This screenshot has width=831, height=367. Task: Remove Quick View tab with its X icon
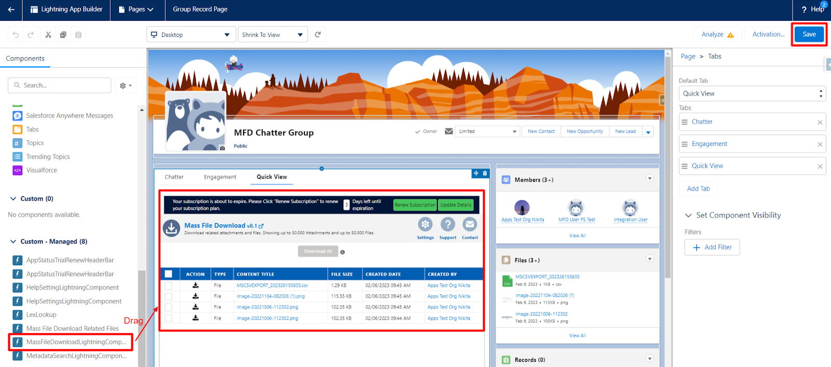click(x=820, y=167)
